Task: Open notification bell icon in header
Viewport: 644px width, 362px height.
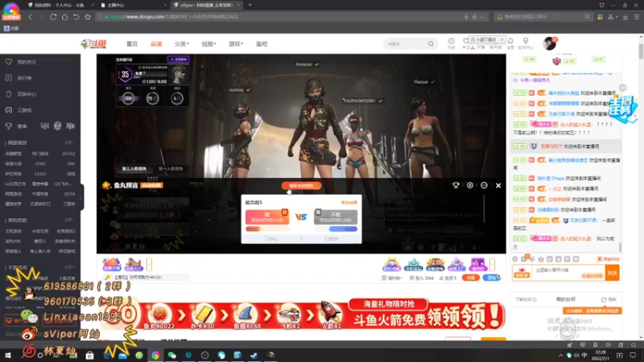Action: coord(510,41)
